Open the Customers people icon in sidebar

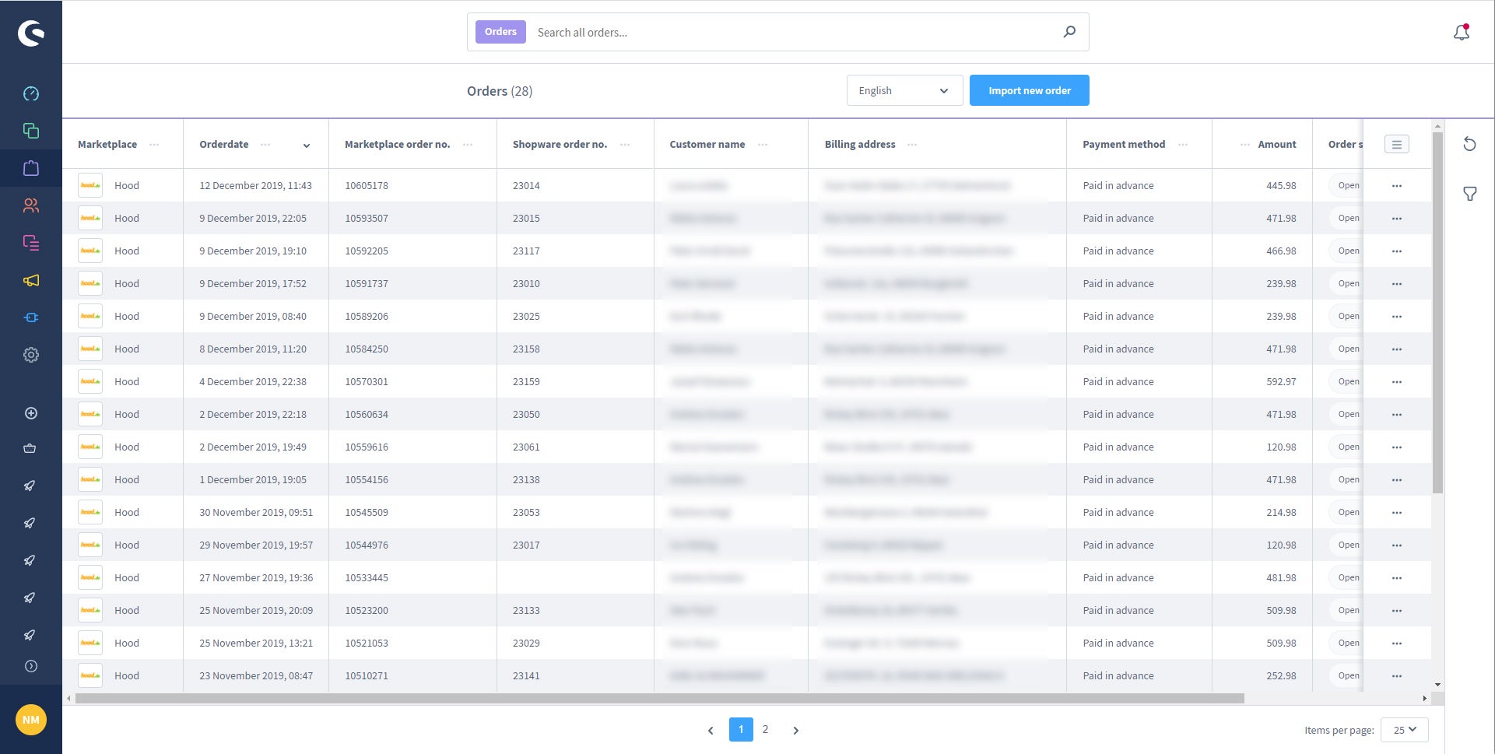pos(31,205)
